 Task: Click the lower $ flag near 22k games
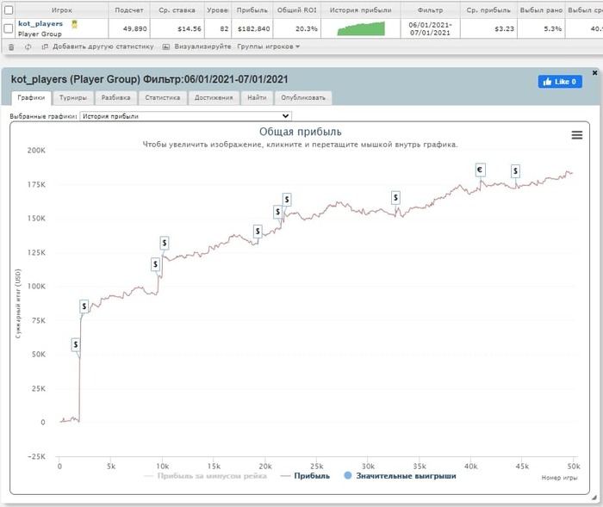click(x=277, y=212)
